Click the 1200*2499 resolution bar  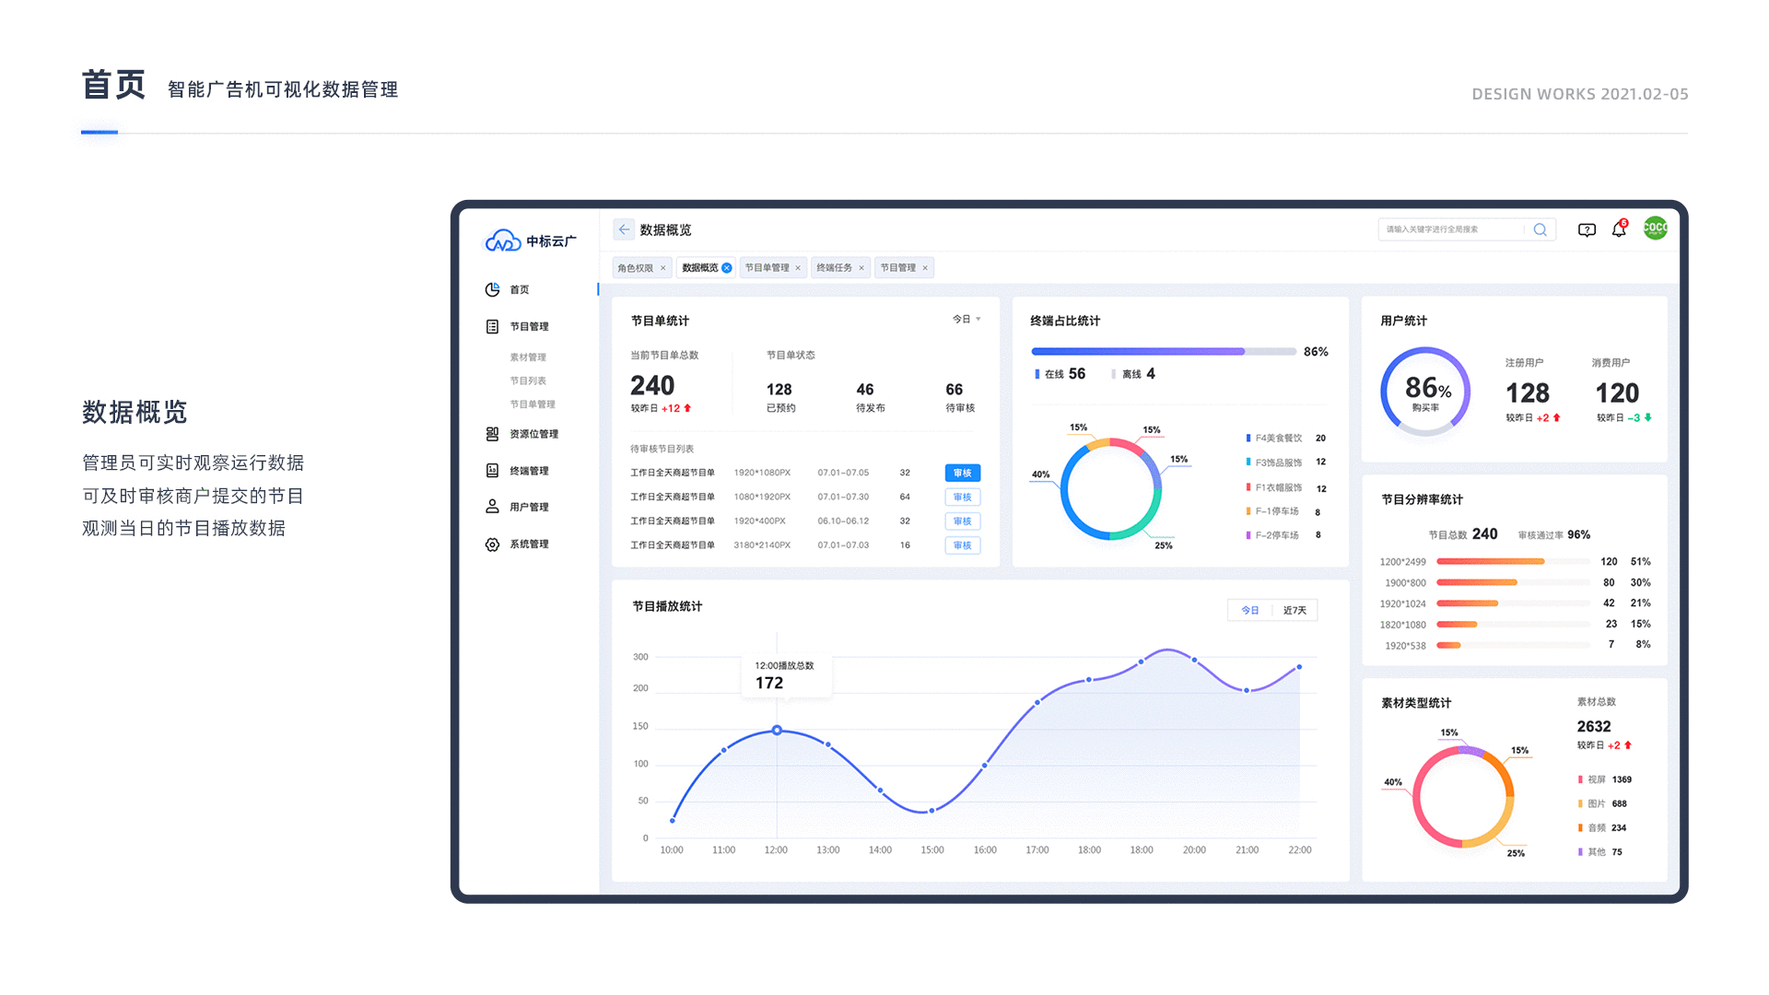click(x=1513, y=562)
